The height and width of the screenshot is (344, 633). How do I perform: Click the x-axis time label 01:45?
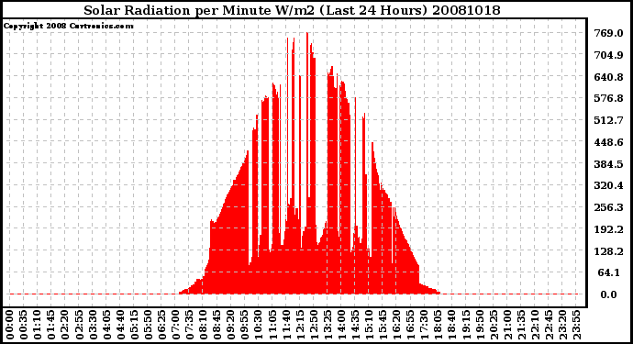51,325
